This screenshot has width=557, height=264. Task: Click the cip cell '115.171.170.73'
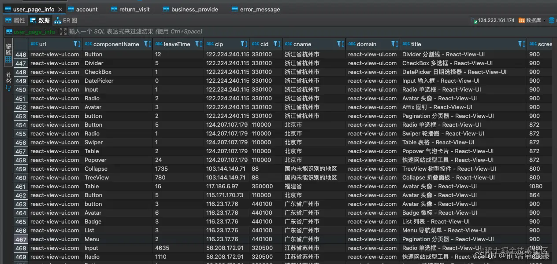[x=227, y=195]
